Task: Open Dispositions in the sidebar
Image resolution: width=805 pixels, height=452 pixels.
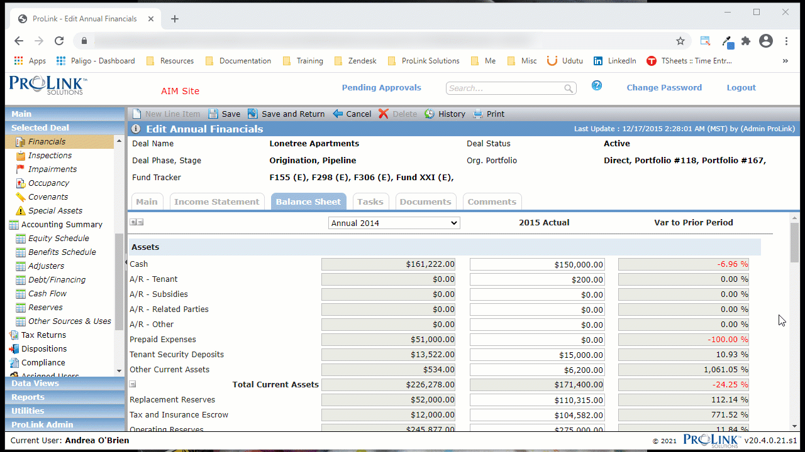Action: pos(44,348)
